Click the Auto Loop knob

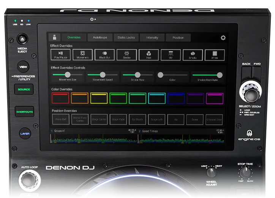pos(30,180)
